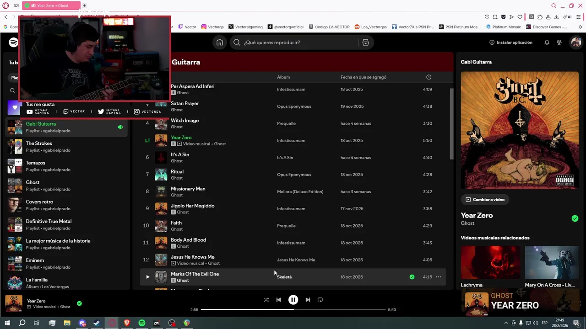Open La Familia album

point(66,283)
